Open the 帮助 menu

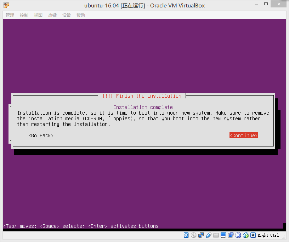[x=81, y=15]
